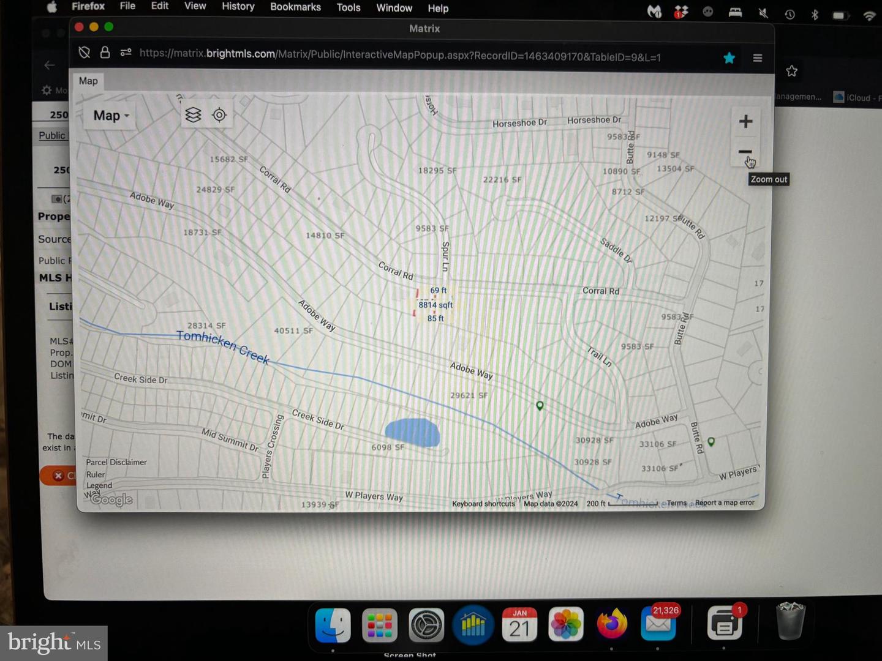Open the Map type dropdown

(x=111, y=116)
